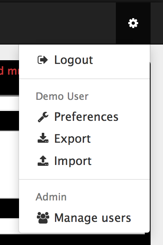Open the Manage users link

click(x=93, y=218)
